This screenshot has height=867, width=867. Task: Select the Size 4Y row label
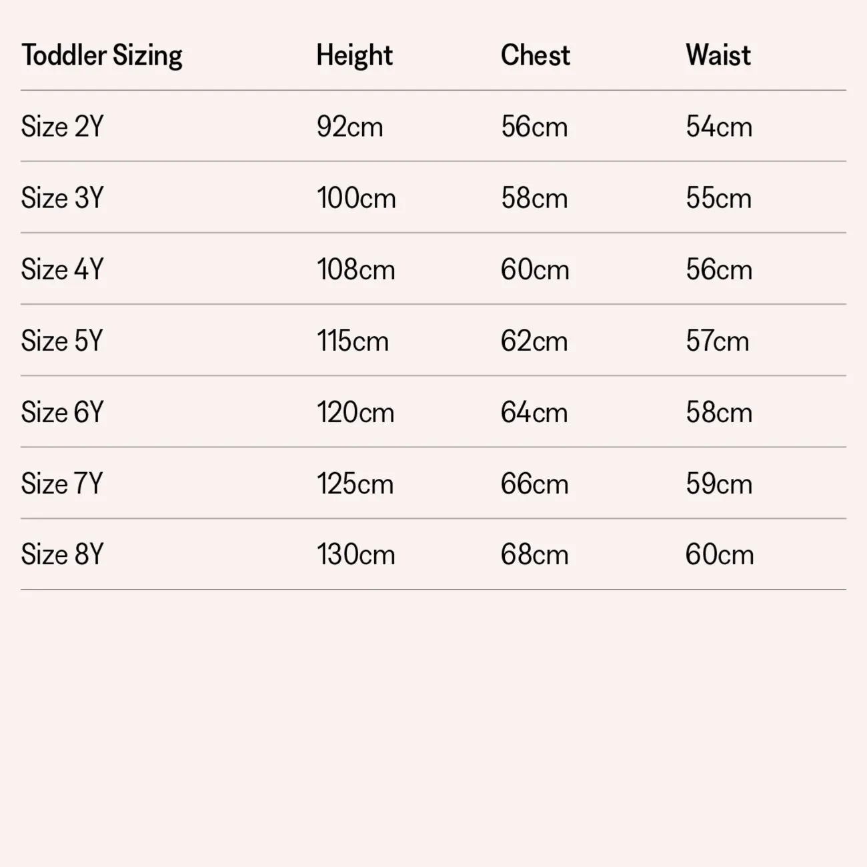click(x=62, y=269)
